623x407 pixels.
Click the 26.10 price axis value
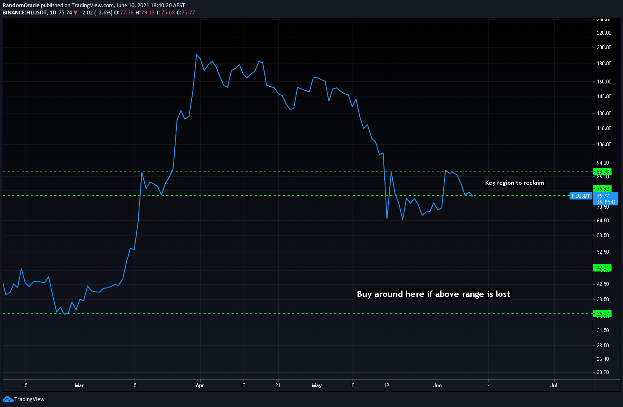603,359
